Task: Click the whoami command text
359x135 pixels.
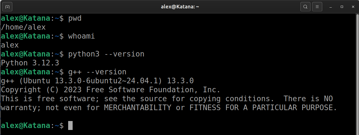Action: coord(82,36)
